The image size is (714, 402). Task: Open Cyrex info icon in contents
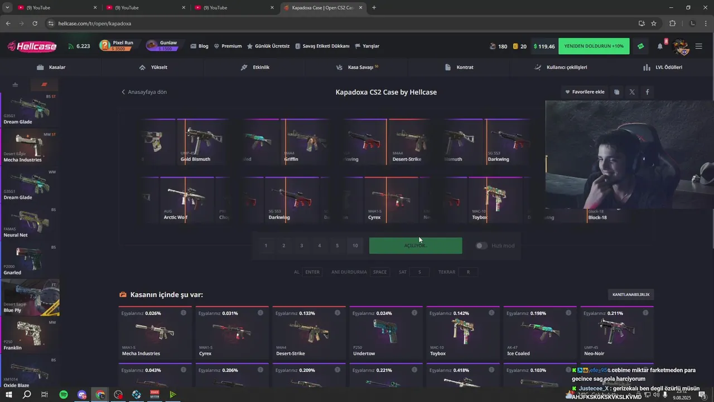(x=260, y=313)
